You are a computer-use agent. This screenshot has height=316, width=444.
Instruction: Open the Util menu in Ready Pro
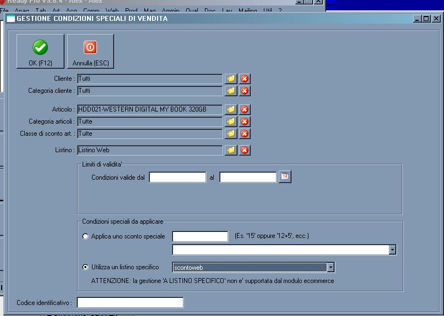click(267, 11)
